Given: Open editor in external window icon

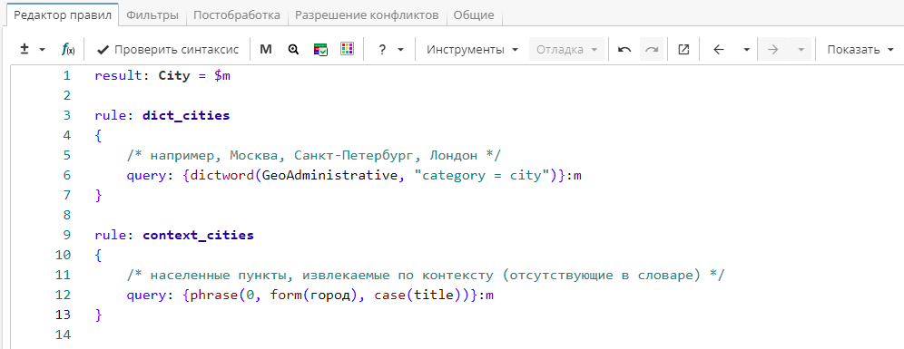Looking at the screenshot, I should tap(683, 50).
